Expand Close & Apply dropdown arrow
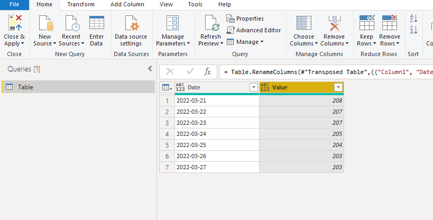The width and height of the screenshot is (433, 220). pyautogui.click(x=23, y=44)
